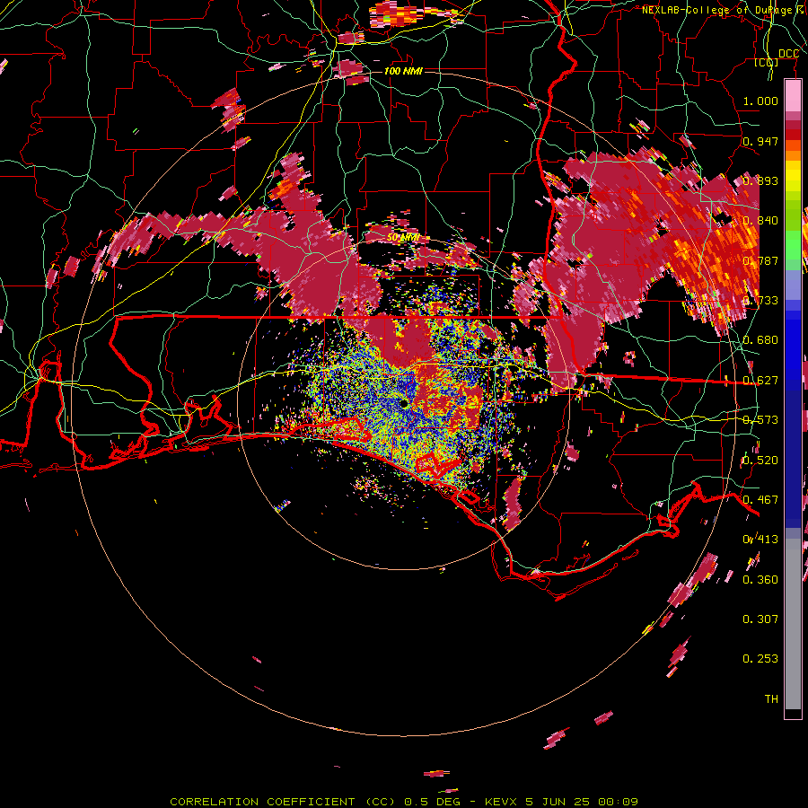Pick the yellow segment of the color scale
The width and height of the screenshot is (808, 808).
pyautogui.click(x=793, y=177)
